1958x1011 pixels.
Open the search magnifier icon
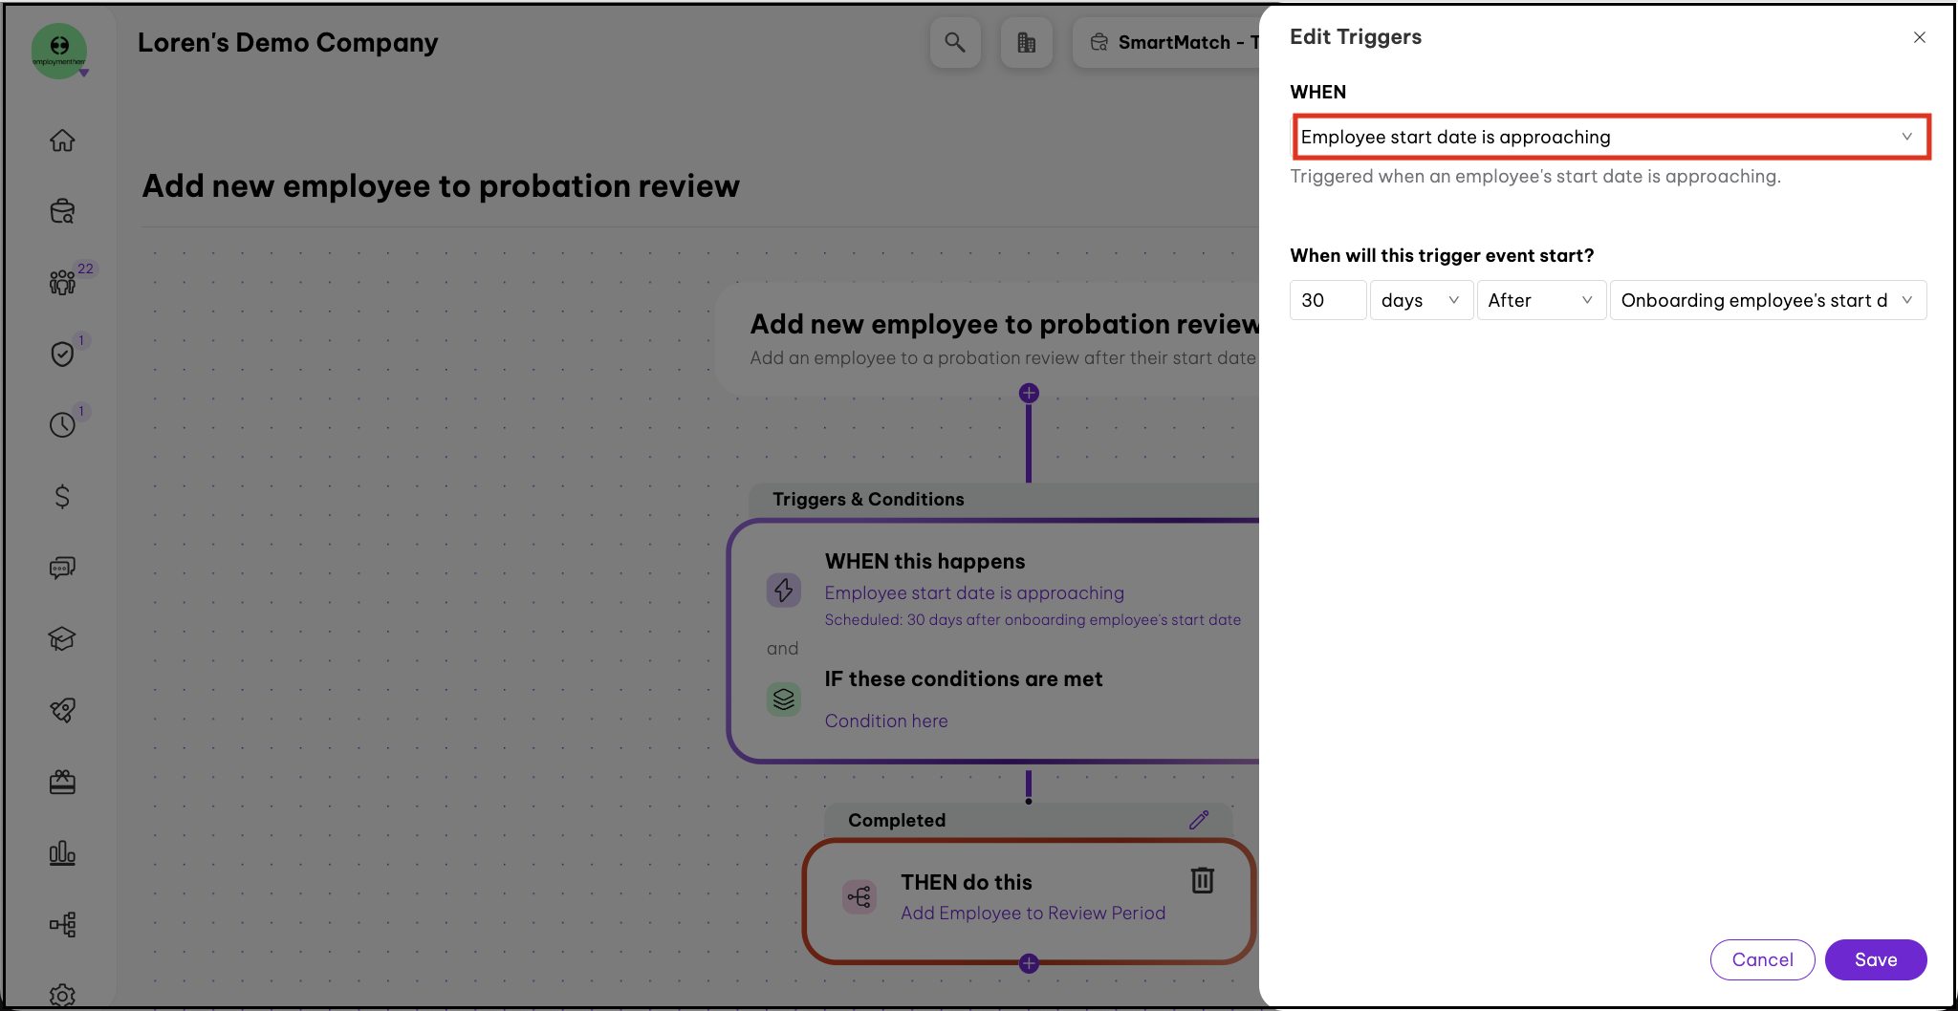pos(954,43)
